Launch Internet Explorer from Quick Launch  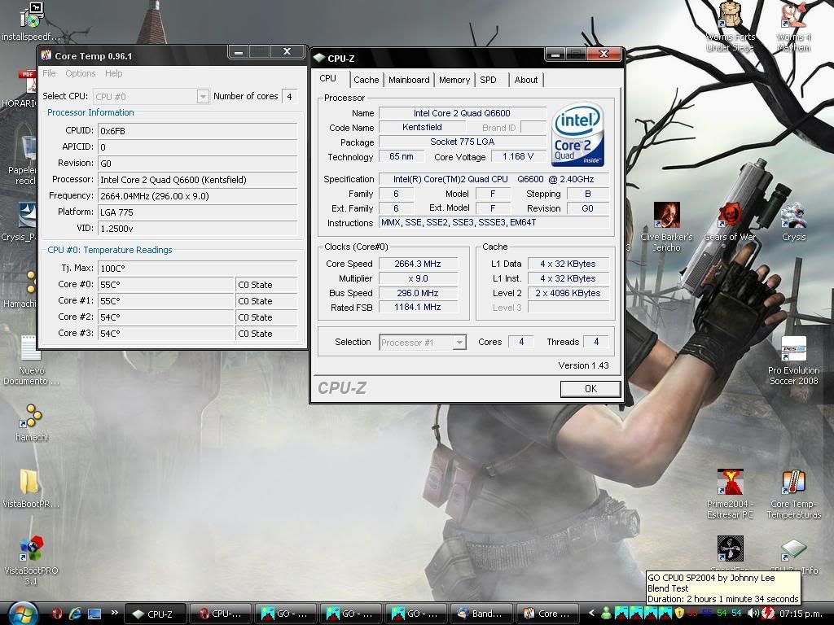(75, 614)
